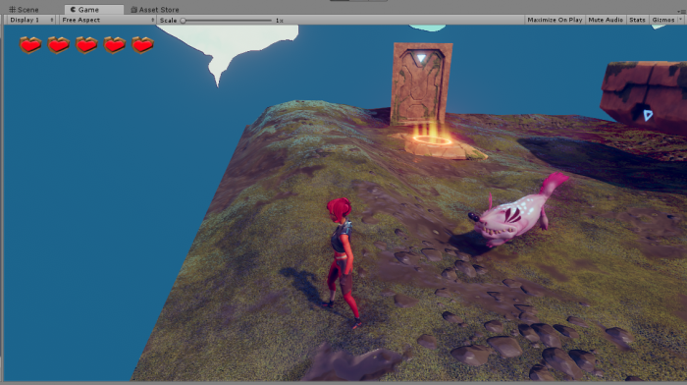
Task: Click the tall stone door
Action: pyautogui.click(x=421, y=83)
